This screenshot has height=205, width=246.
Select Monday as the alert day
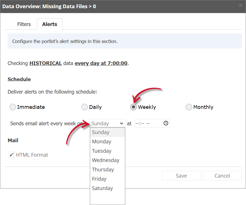[101, 141]
